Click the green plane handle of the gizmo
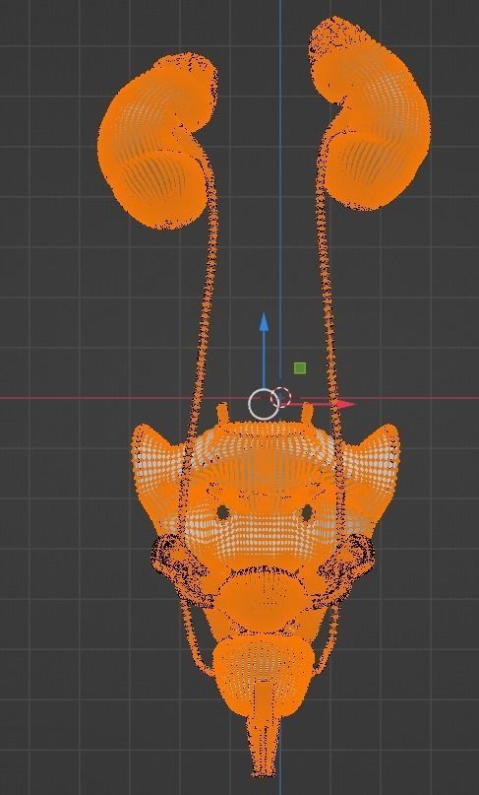Image resolution: width=479 pixels, height=795 pixels. [x=300, y=368]
